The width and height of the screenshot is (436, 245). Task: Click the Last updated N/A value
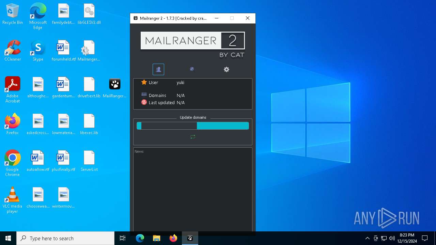pos(181,102)
